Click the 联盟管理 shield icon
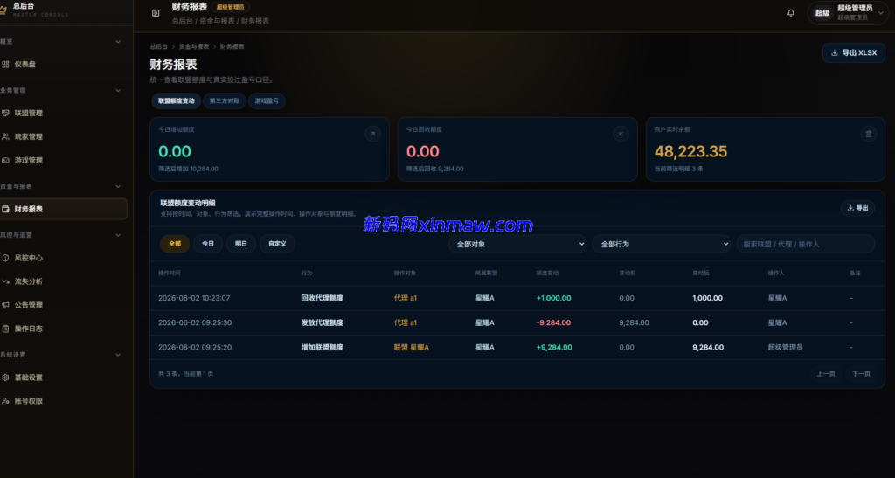The width and height of the screenshot is (895, 478). tap(5, 113)
